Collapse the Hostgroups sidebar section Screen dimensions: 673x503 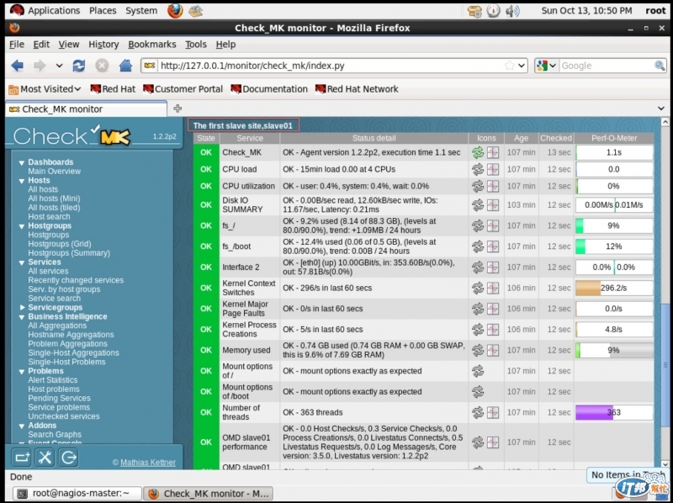pos(22,226)
